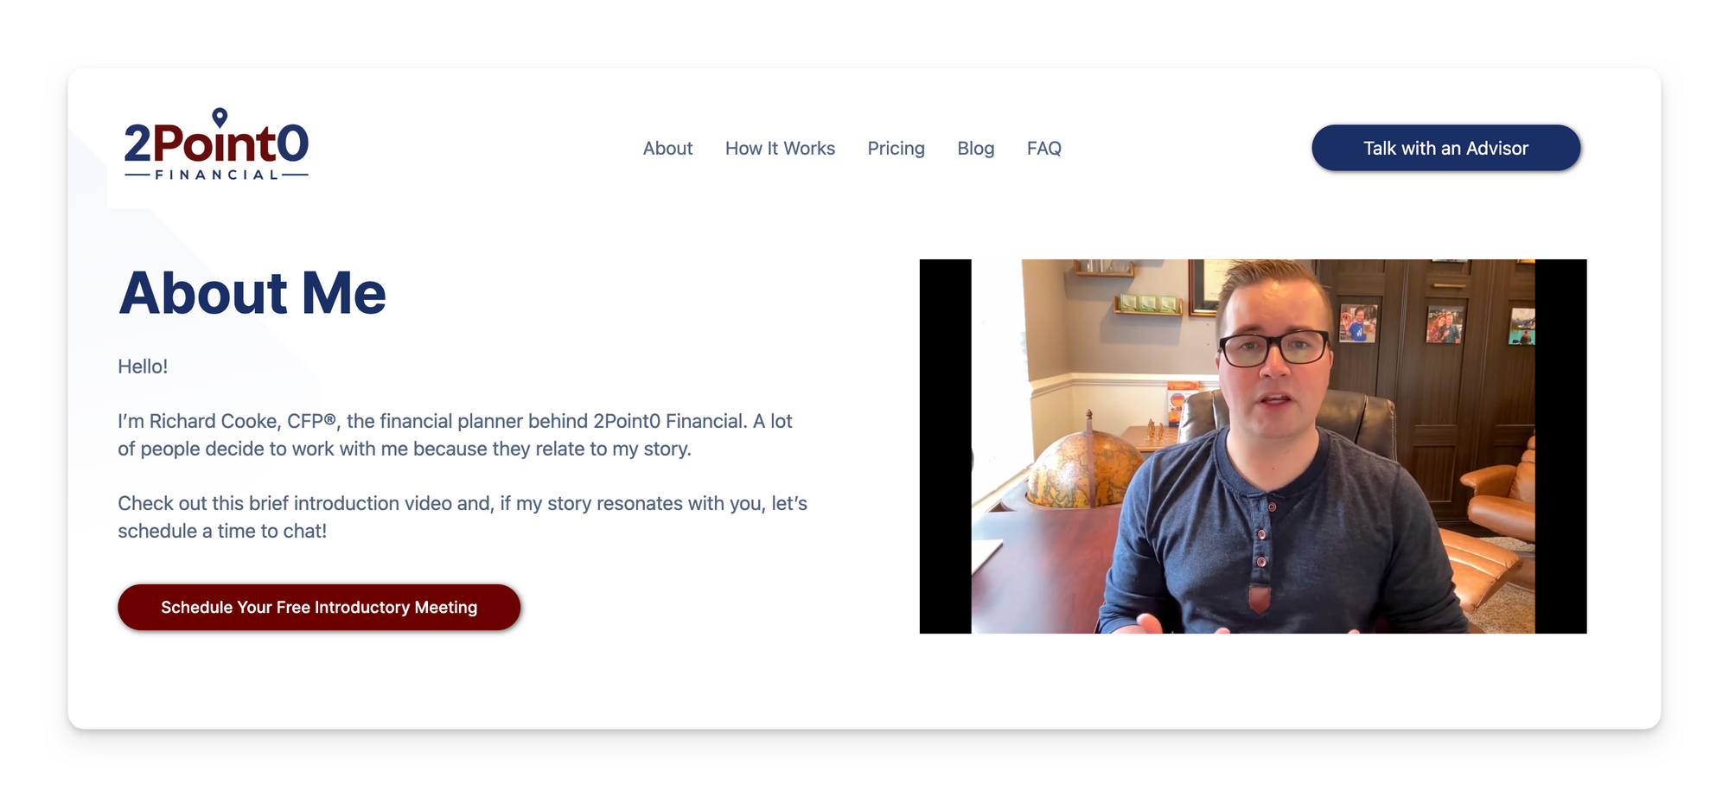Click the FINANCIAL tagline under the logo
The width and height of the screenshot is (1729, 797).
[x=216, y=175]
